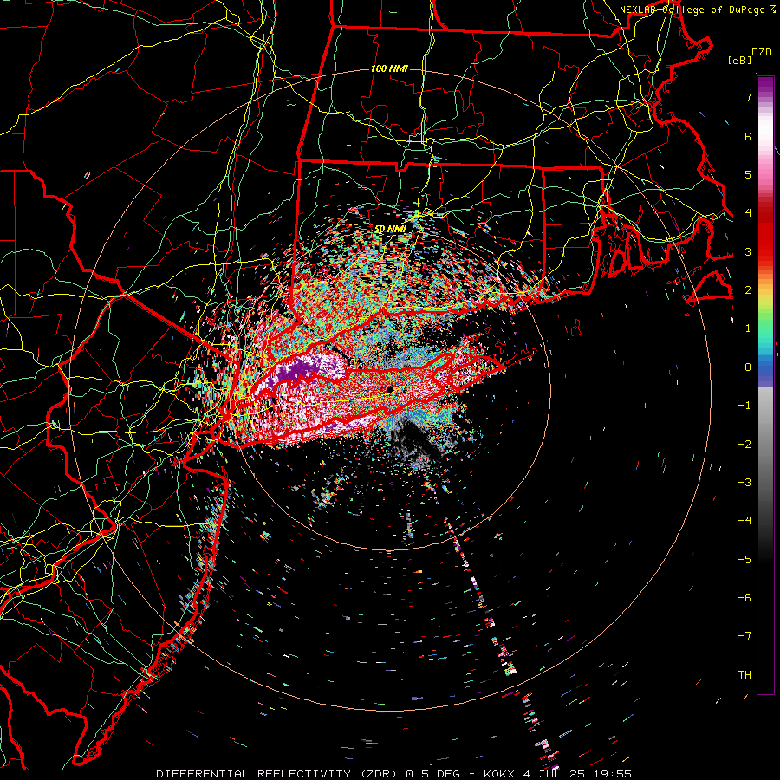This screenshot has width=780, height=780.
Task: Select the 6 dB value on the scale
Action: click(748, 136)
